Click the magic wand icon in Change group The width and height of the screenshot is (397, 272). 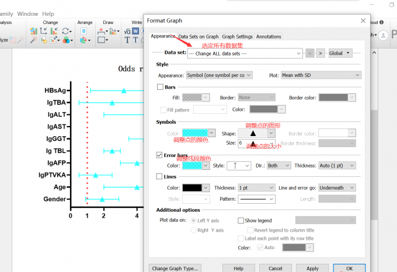pos(34,40)
